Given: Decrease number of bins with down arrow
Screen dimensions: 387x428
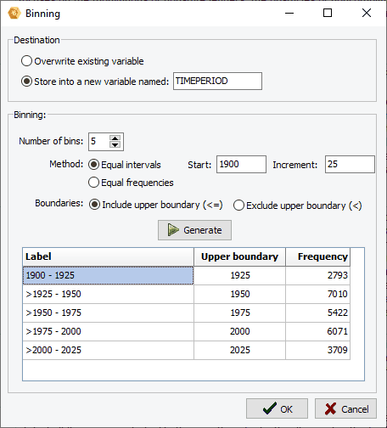Looking at the screenshot, I should (115, 144).
